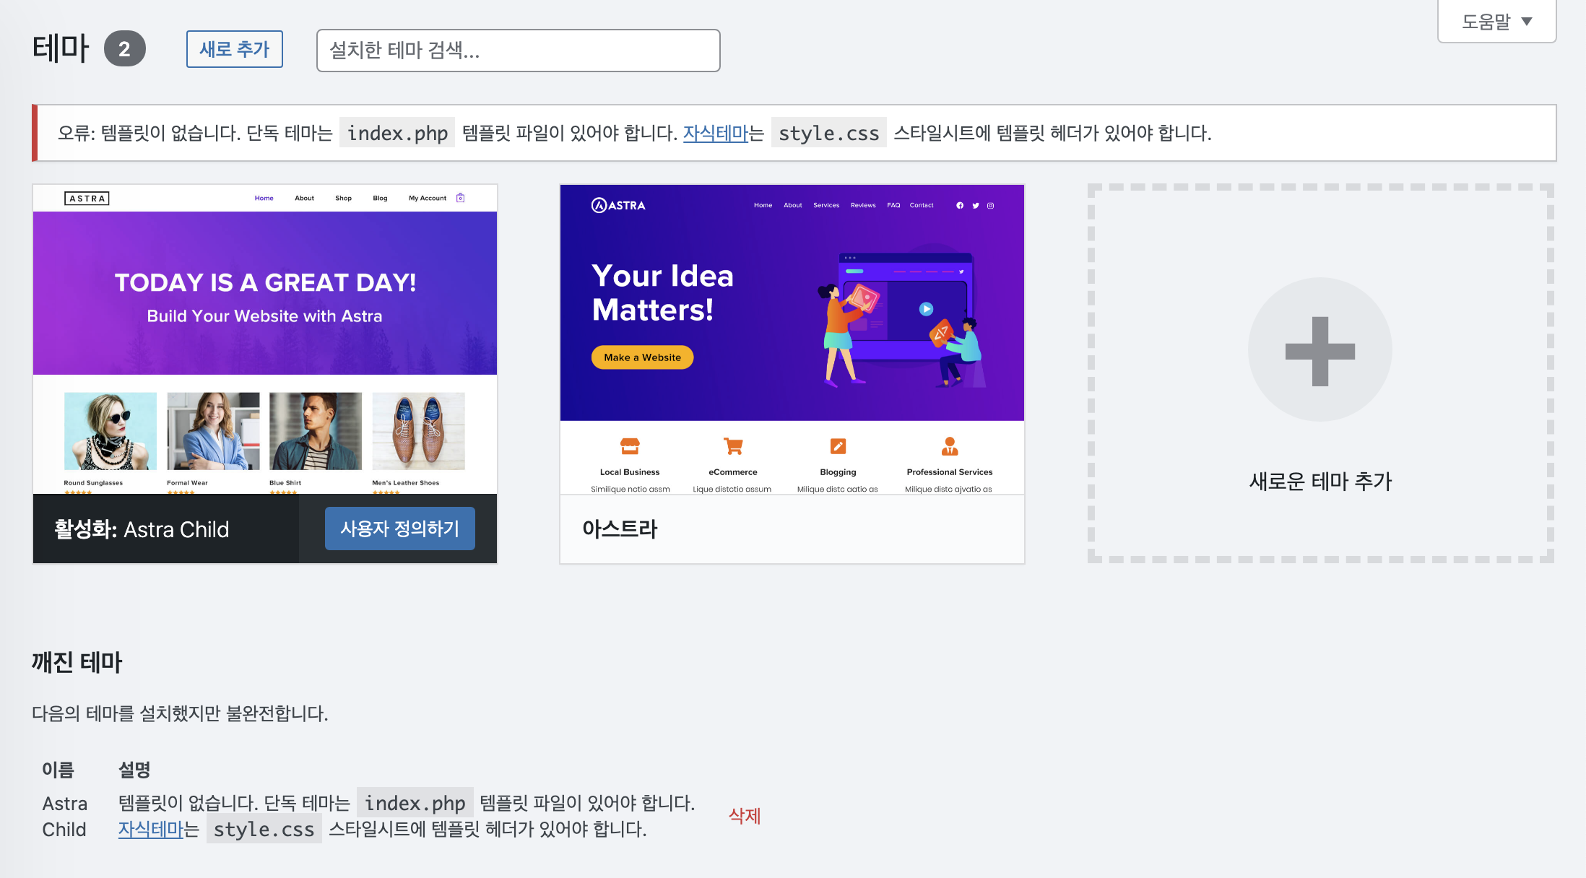Focus the 설치한 테마 검색 search field
This screenshot has height=878, width=1586.
coord(519,51)
